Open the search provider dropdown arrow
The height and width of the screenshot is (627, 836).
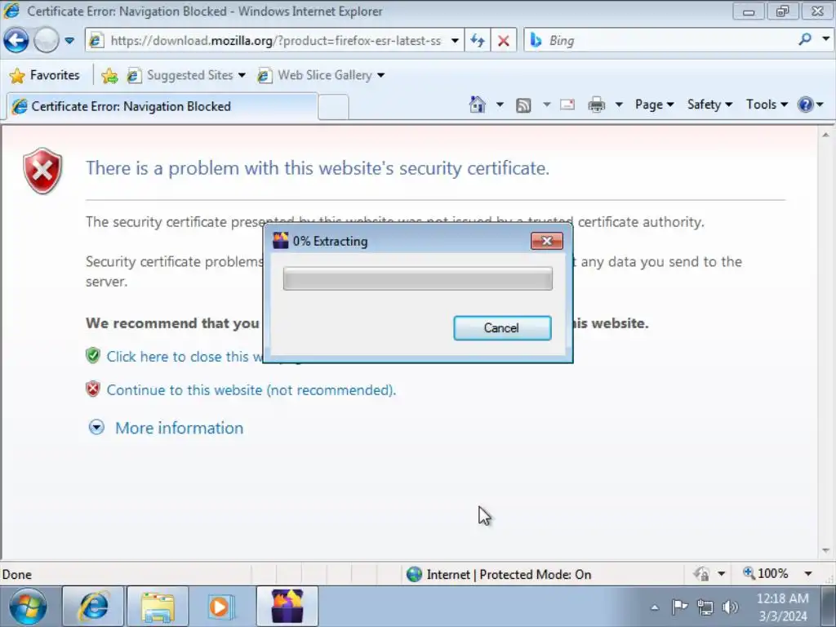point(826,39)
